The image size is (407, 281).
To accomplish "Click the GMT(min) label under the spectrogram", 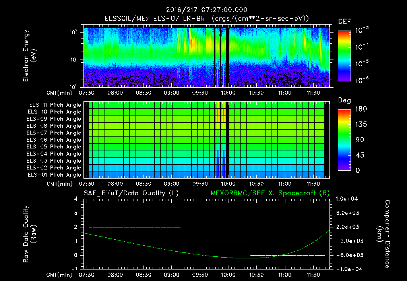I will point(60,93).
